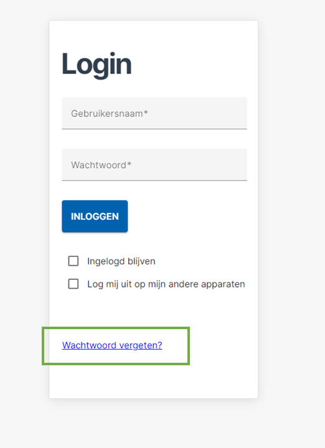Click empty right side of the Gebruikersnaam field

click(x=206, y=113)
